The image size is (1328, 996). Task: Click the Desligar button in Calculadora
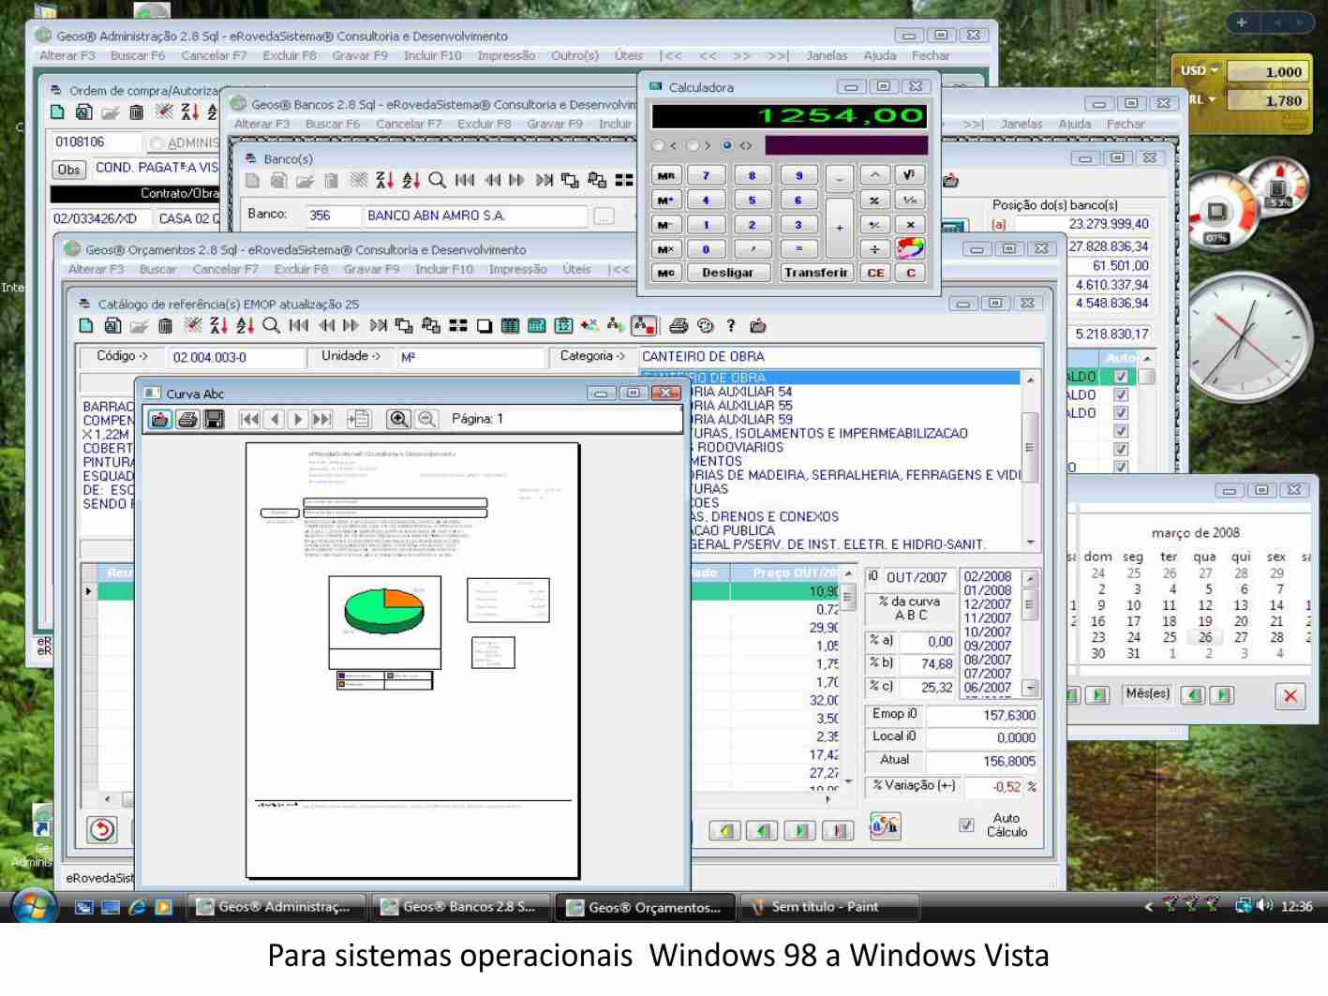[x=727, y=273]
